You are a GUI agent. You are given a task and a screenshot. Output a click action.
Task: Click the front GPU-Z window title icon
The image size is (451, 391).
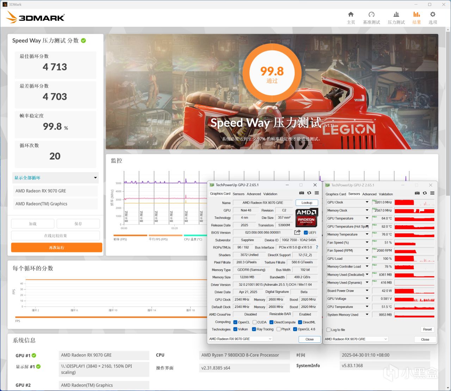click(x=212, y=185)
